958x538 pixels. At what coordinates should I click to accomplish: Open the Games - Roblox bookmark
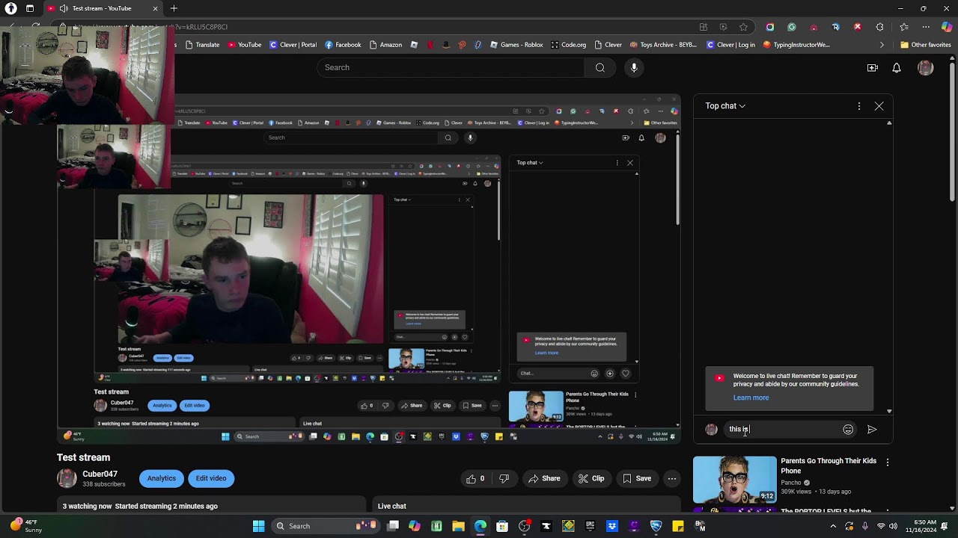point(516,45)
